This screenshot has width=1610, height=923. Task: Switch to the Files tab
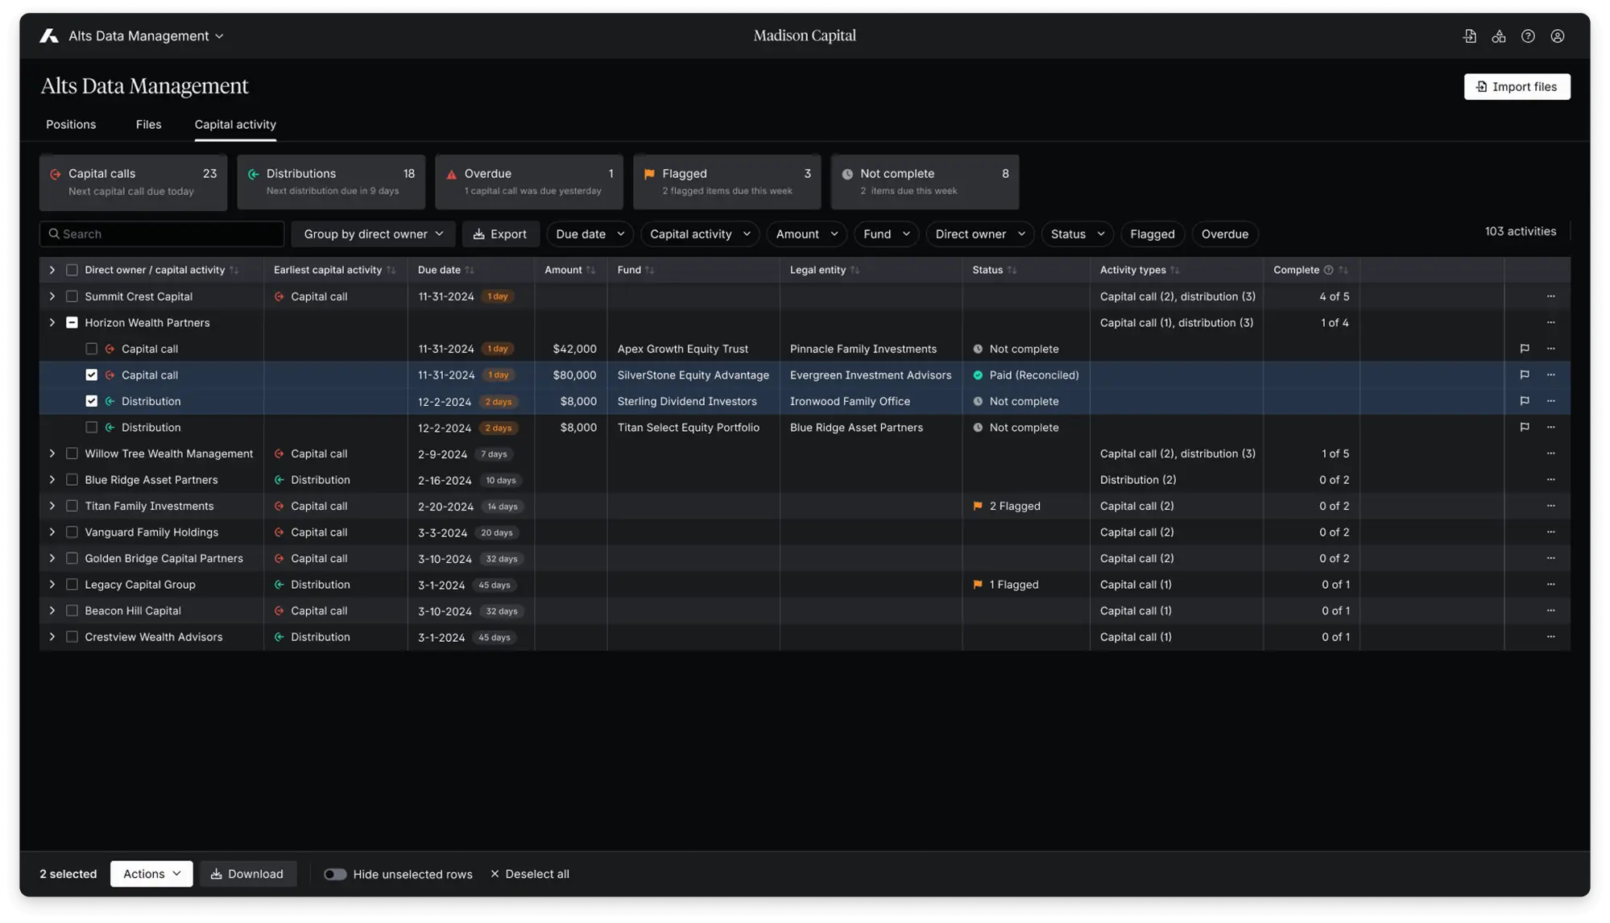coord(148,125)
